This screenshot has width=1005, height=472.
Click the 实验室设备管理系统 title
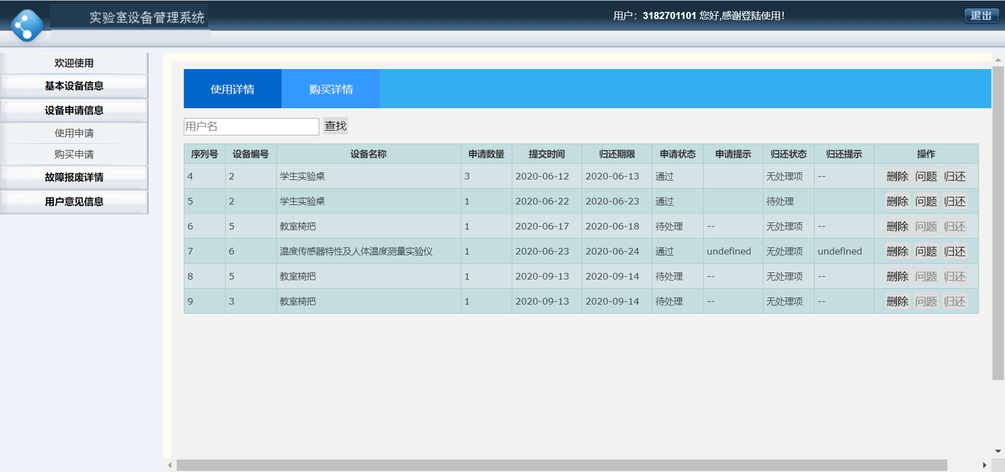pos(147,17)
